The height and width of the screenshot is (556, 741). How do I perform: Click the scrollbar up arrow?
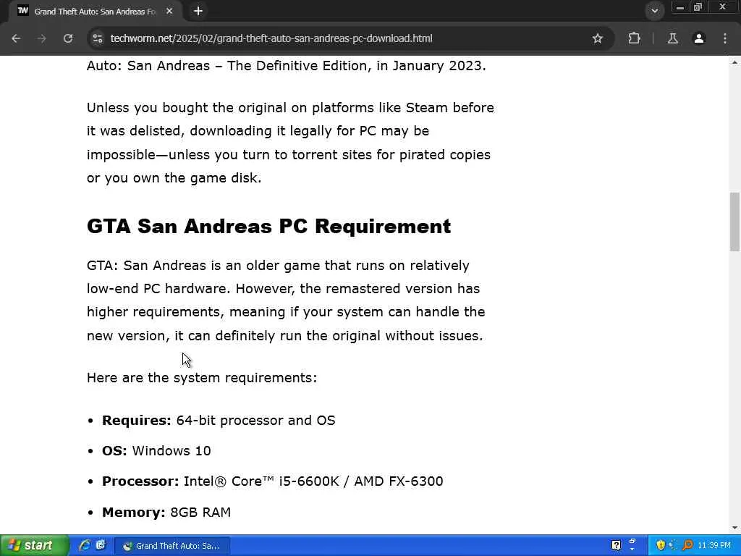734,62
